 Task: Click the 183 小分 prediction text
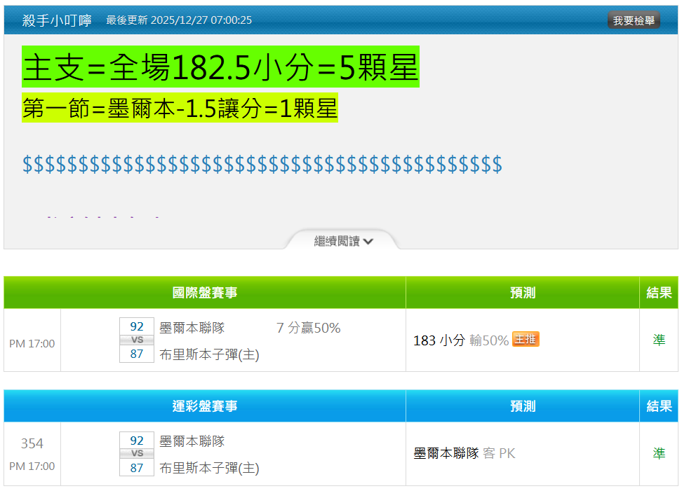click(439, 340)
